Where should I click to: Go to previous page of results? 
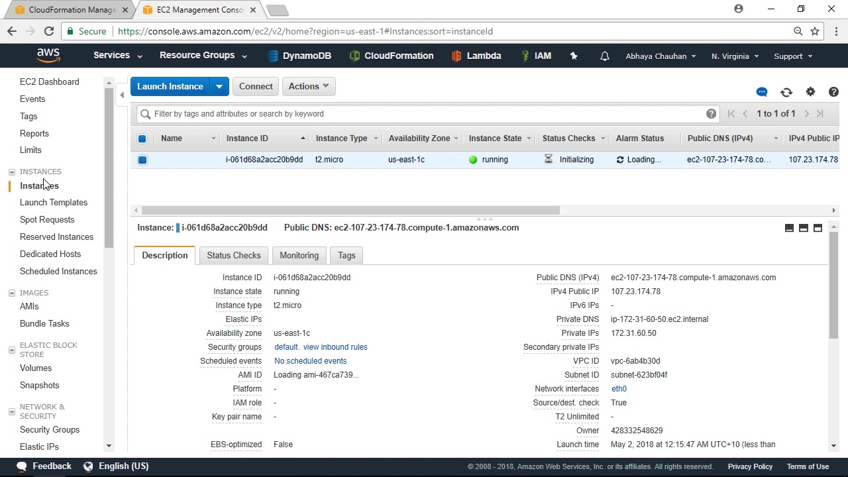745,114
